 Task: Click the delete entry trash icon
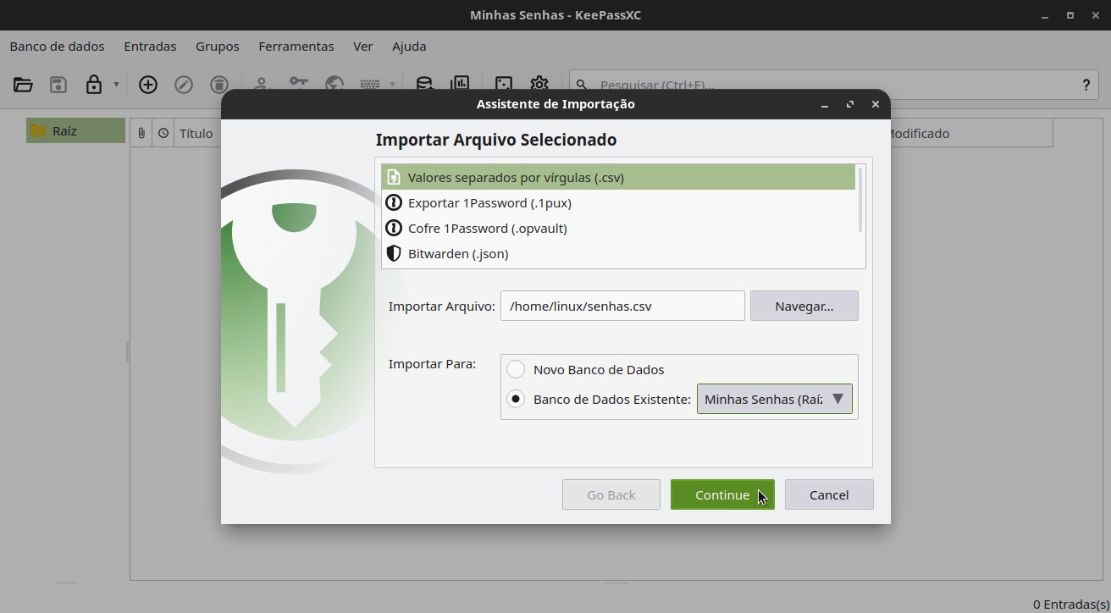(219, 84)
